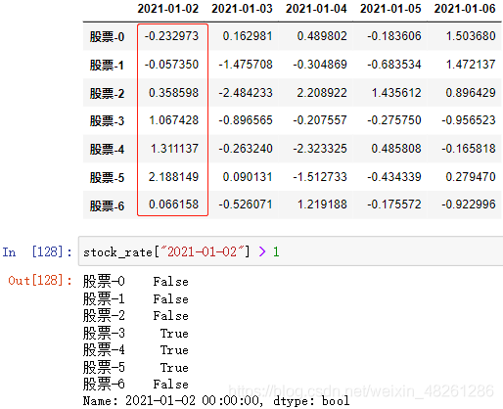Click cell value -0.683534
This screenshot has height=409, width=503.
click(x=394, y=65)
